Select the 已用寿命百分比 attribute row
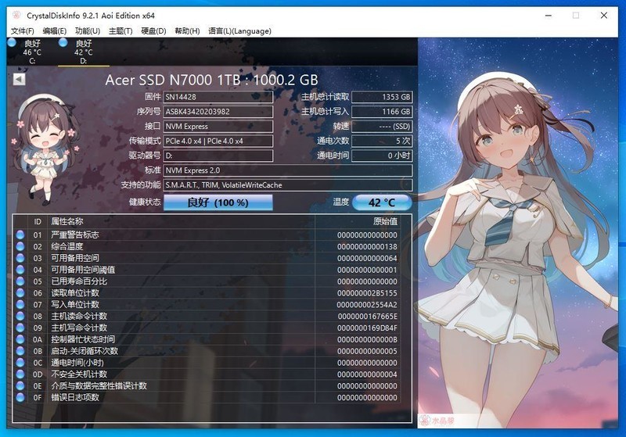This screenshot has width=626, height=437. [x=207, y=281]
